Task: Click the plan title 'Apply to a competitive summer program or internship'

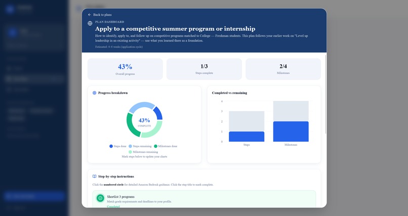Action: [x=175, y=29]
